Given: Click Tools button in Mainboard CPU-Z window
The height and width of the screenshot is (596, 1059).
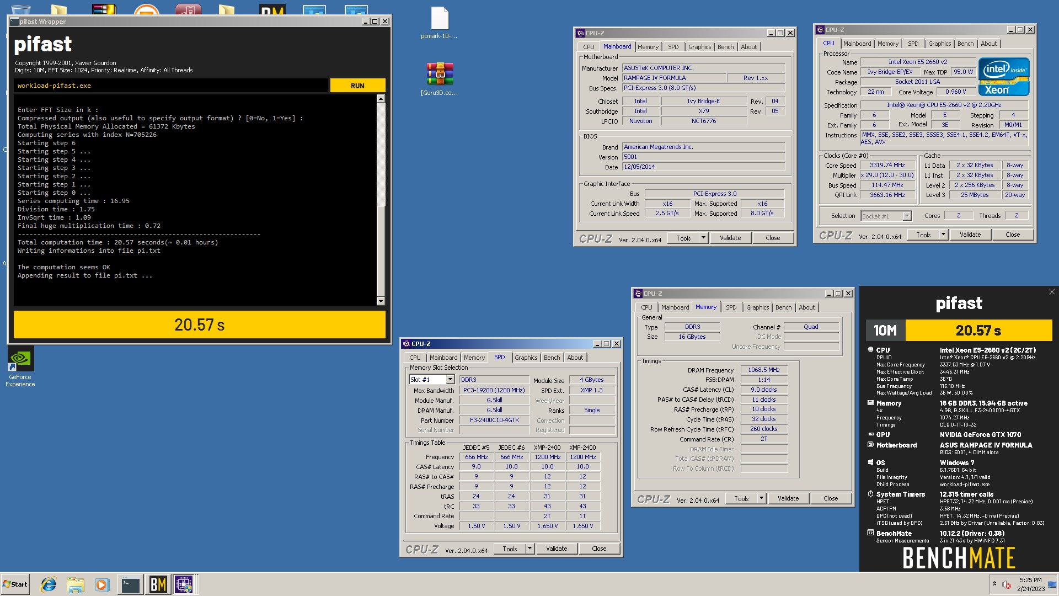Looking at the screenshot, I should [x=683, y=238].
